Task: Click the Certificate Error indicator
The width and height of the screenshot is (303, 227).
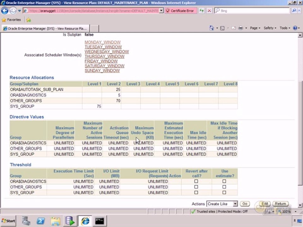Action: 180,11
